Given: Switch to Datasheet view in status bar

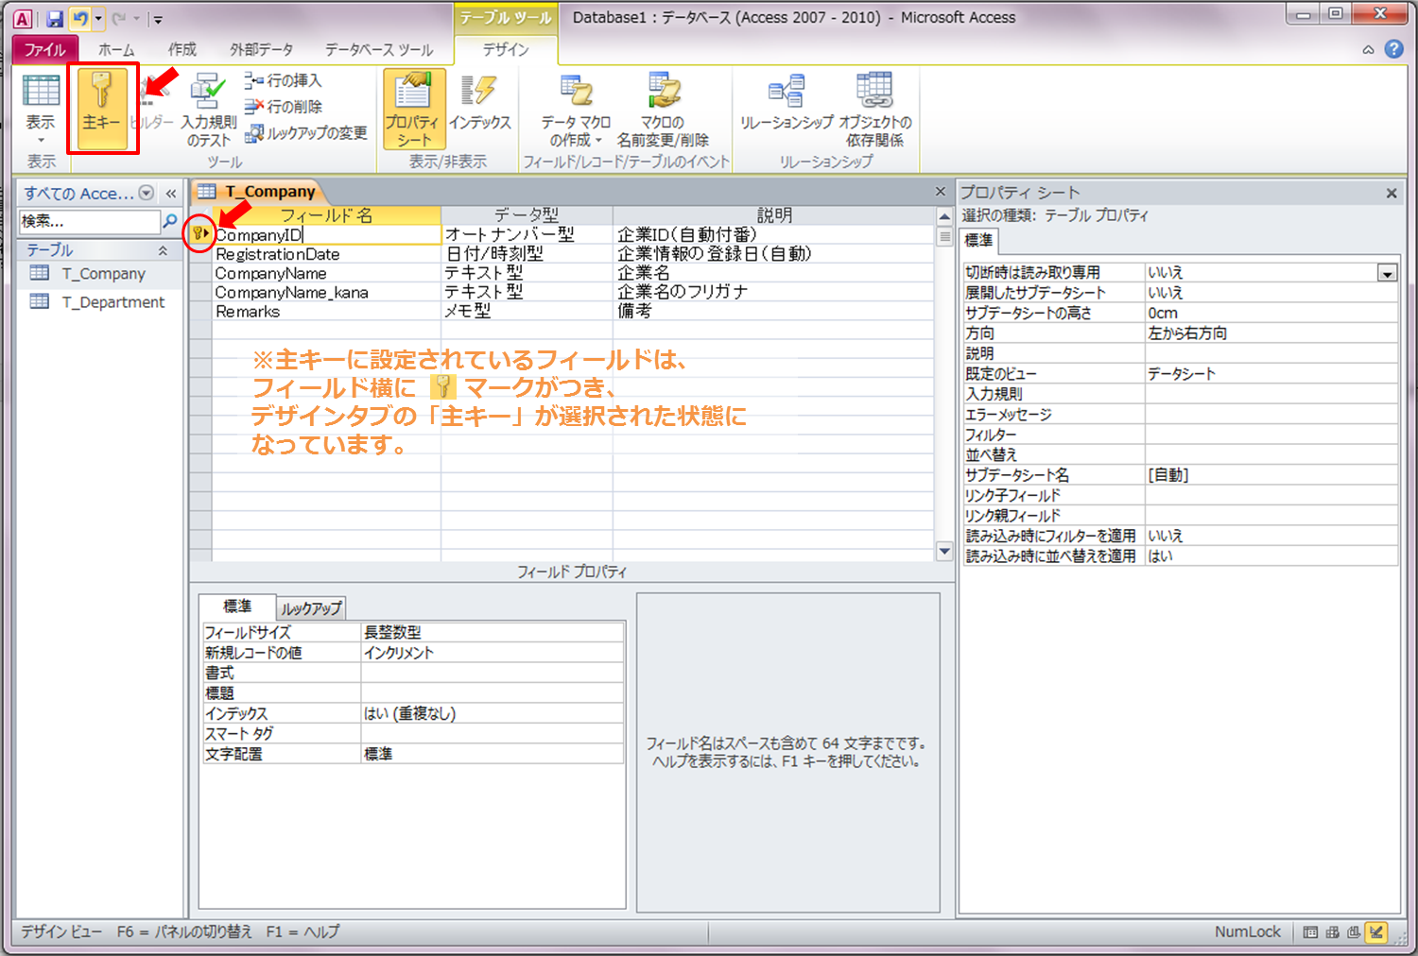Looking at the screenshot, I should point(1310,932).
